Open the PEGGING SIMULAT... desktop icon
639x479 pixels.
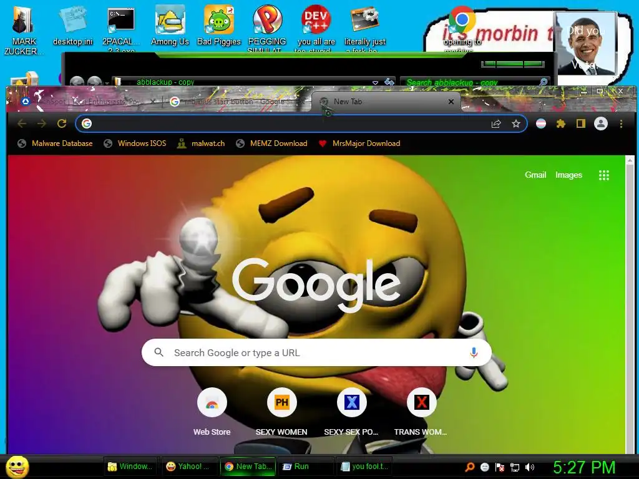pyautogui.click(x=267, y=27)
